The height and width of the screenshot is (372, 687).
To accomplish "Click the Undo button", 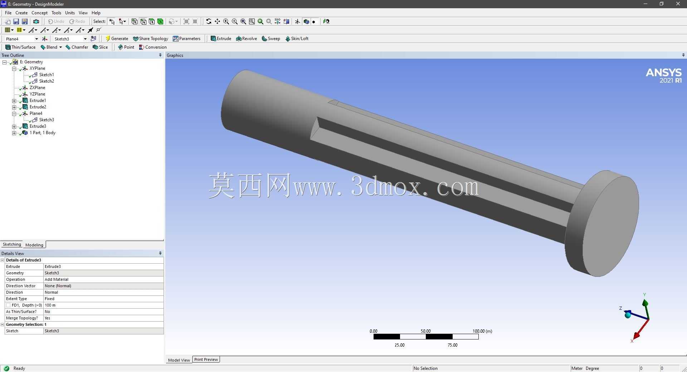I will pos(56,21).
